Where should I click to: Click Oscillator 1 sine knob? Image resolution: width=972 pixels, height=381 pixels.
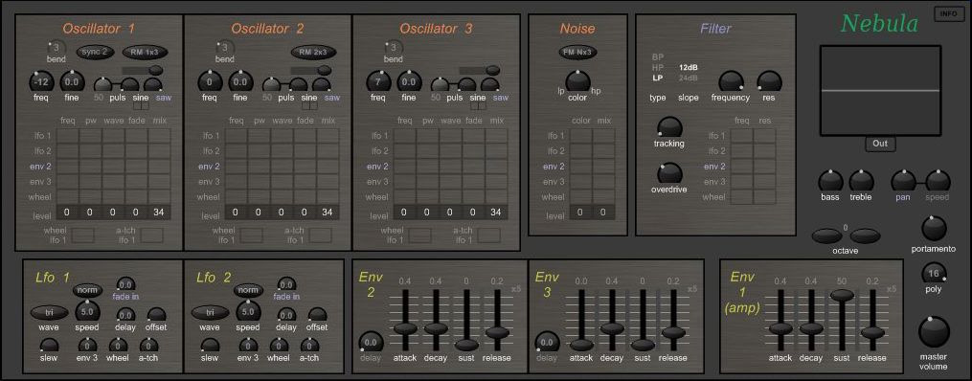point(129,85)
